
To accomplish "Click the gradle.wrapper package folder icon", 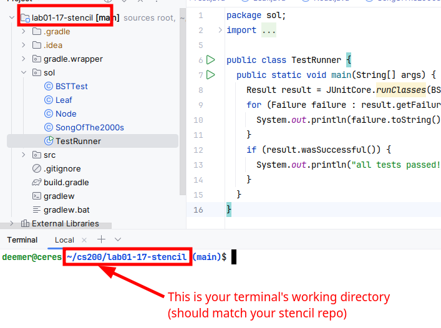I will pos(37,59).
